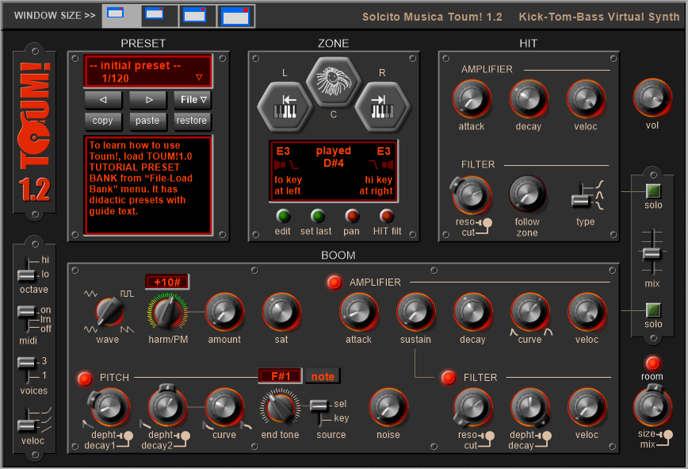Viewport: 688px width, 469px height.
Task: Toggle the BOOM solo button
Action: (x=653, y=310)
